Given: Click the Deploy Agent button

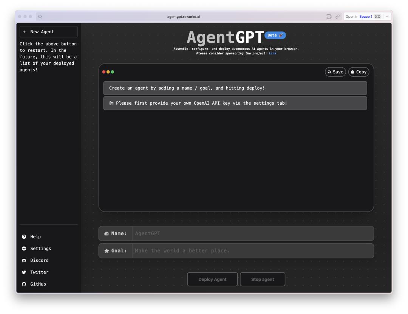Looking at the screenshot, I should 212,279.
